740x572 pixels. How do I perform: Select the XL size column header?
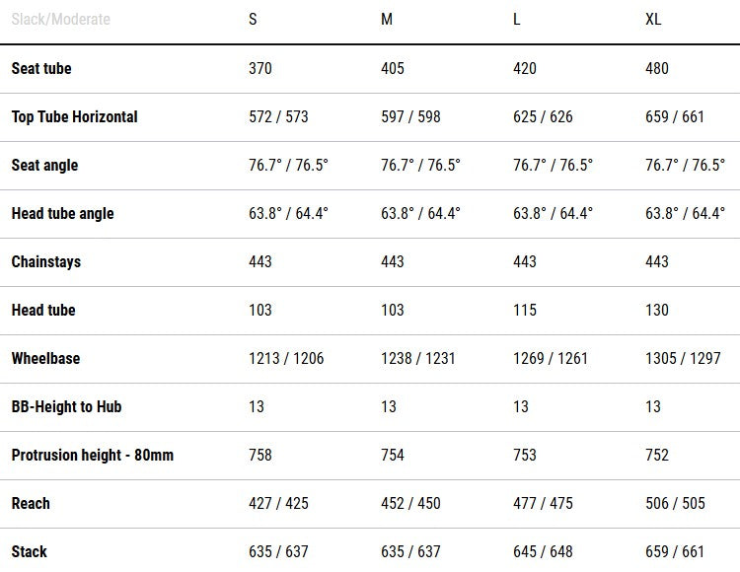[653, 20]
